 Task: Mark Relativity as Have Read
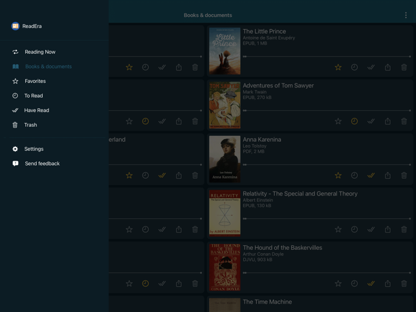[371, 229]
